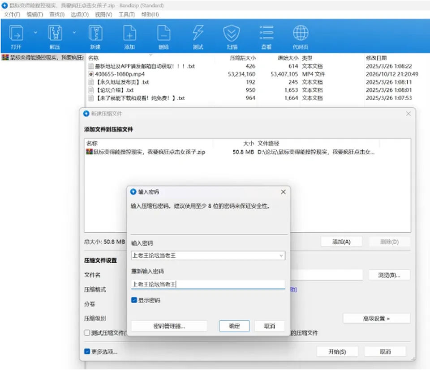
Task: Run the 测试 (Test) toolbar icon
Action: pos(198,33)
